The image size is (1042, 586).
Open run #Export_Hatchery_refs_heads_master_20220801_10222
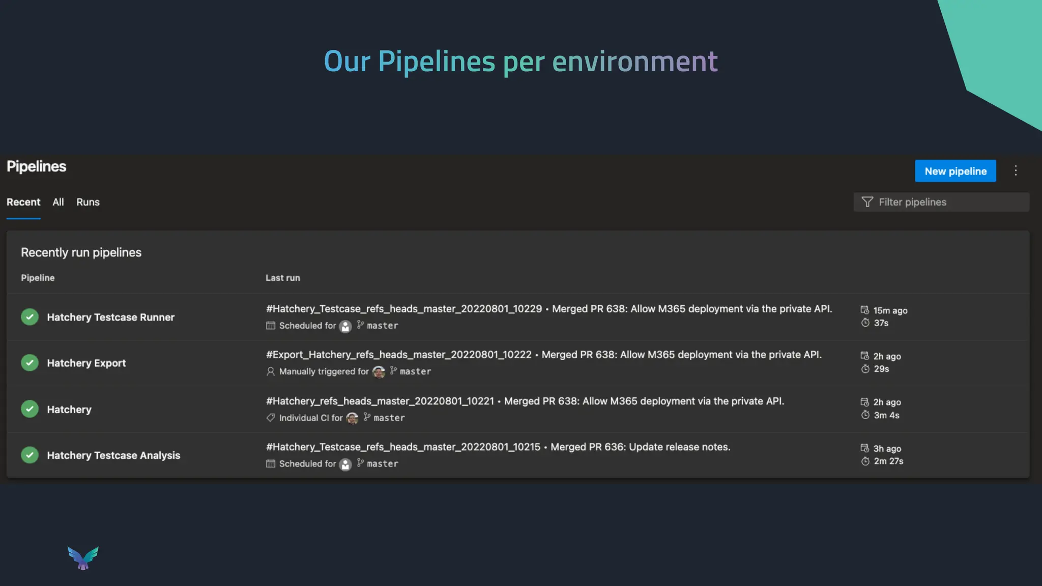click(x=398, y=355)
